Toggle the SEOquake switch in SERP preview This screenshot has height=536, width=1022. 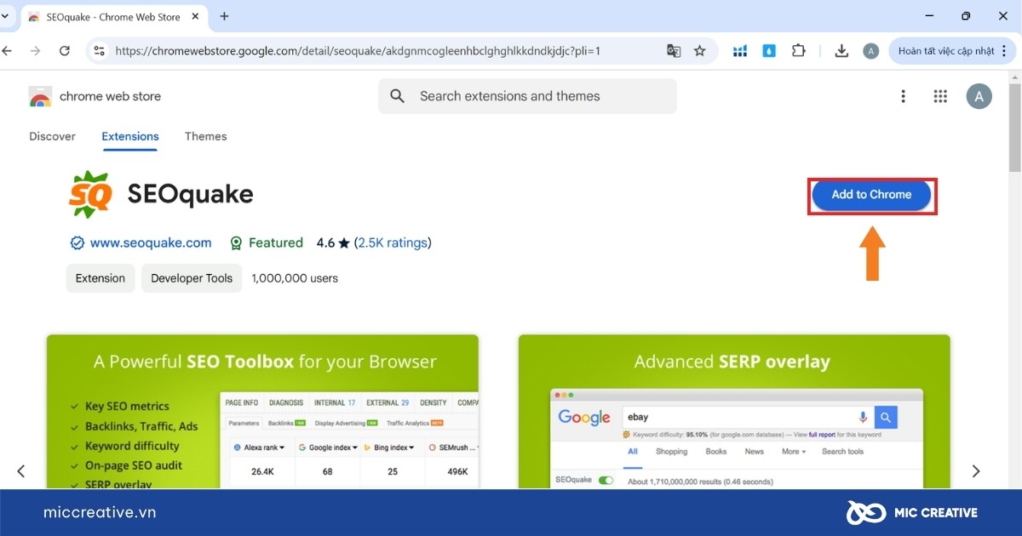[x=606, y=480]
